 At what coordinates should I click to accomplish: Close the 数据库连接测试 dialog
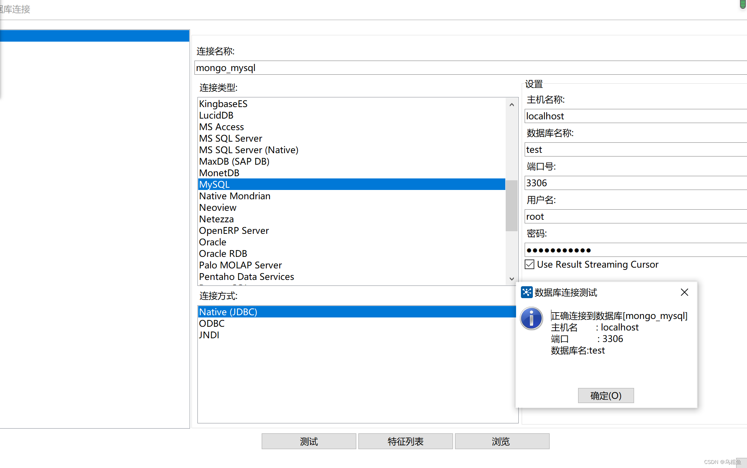click(684, 292)
